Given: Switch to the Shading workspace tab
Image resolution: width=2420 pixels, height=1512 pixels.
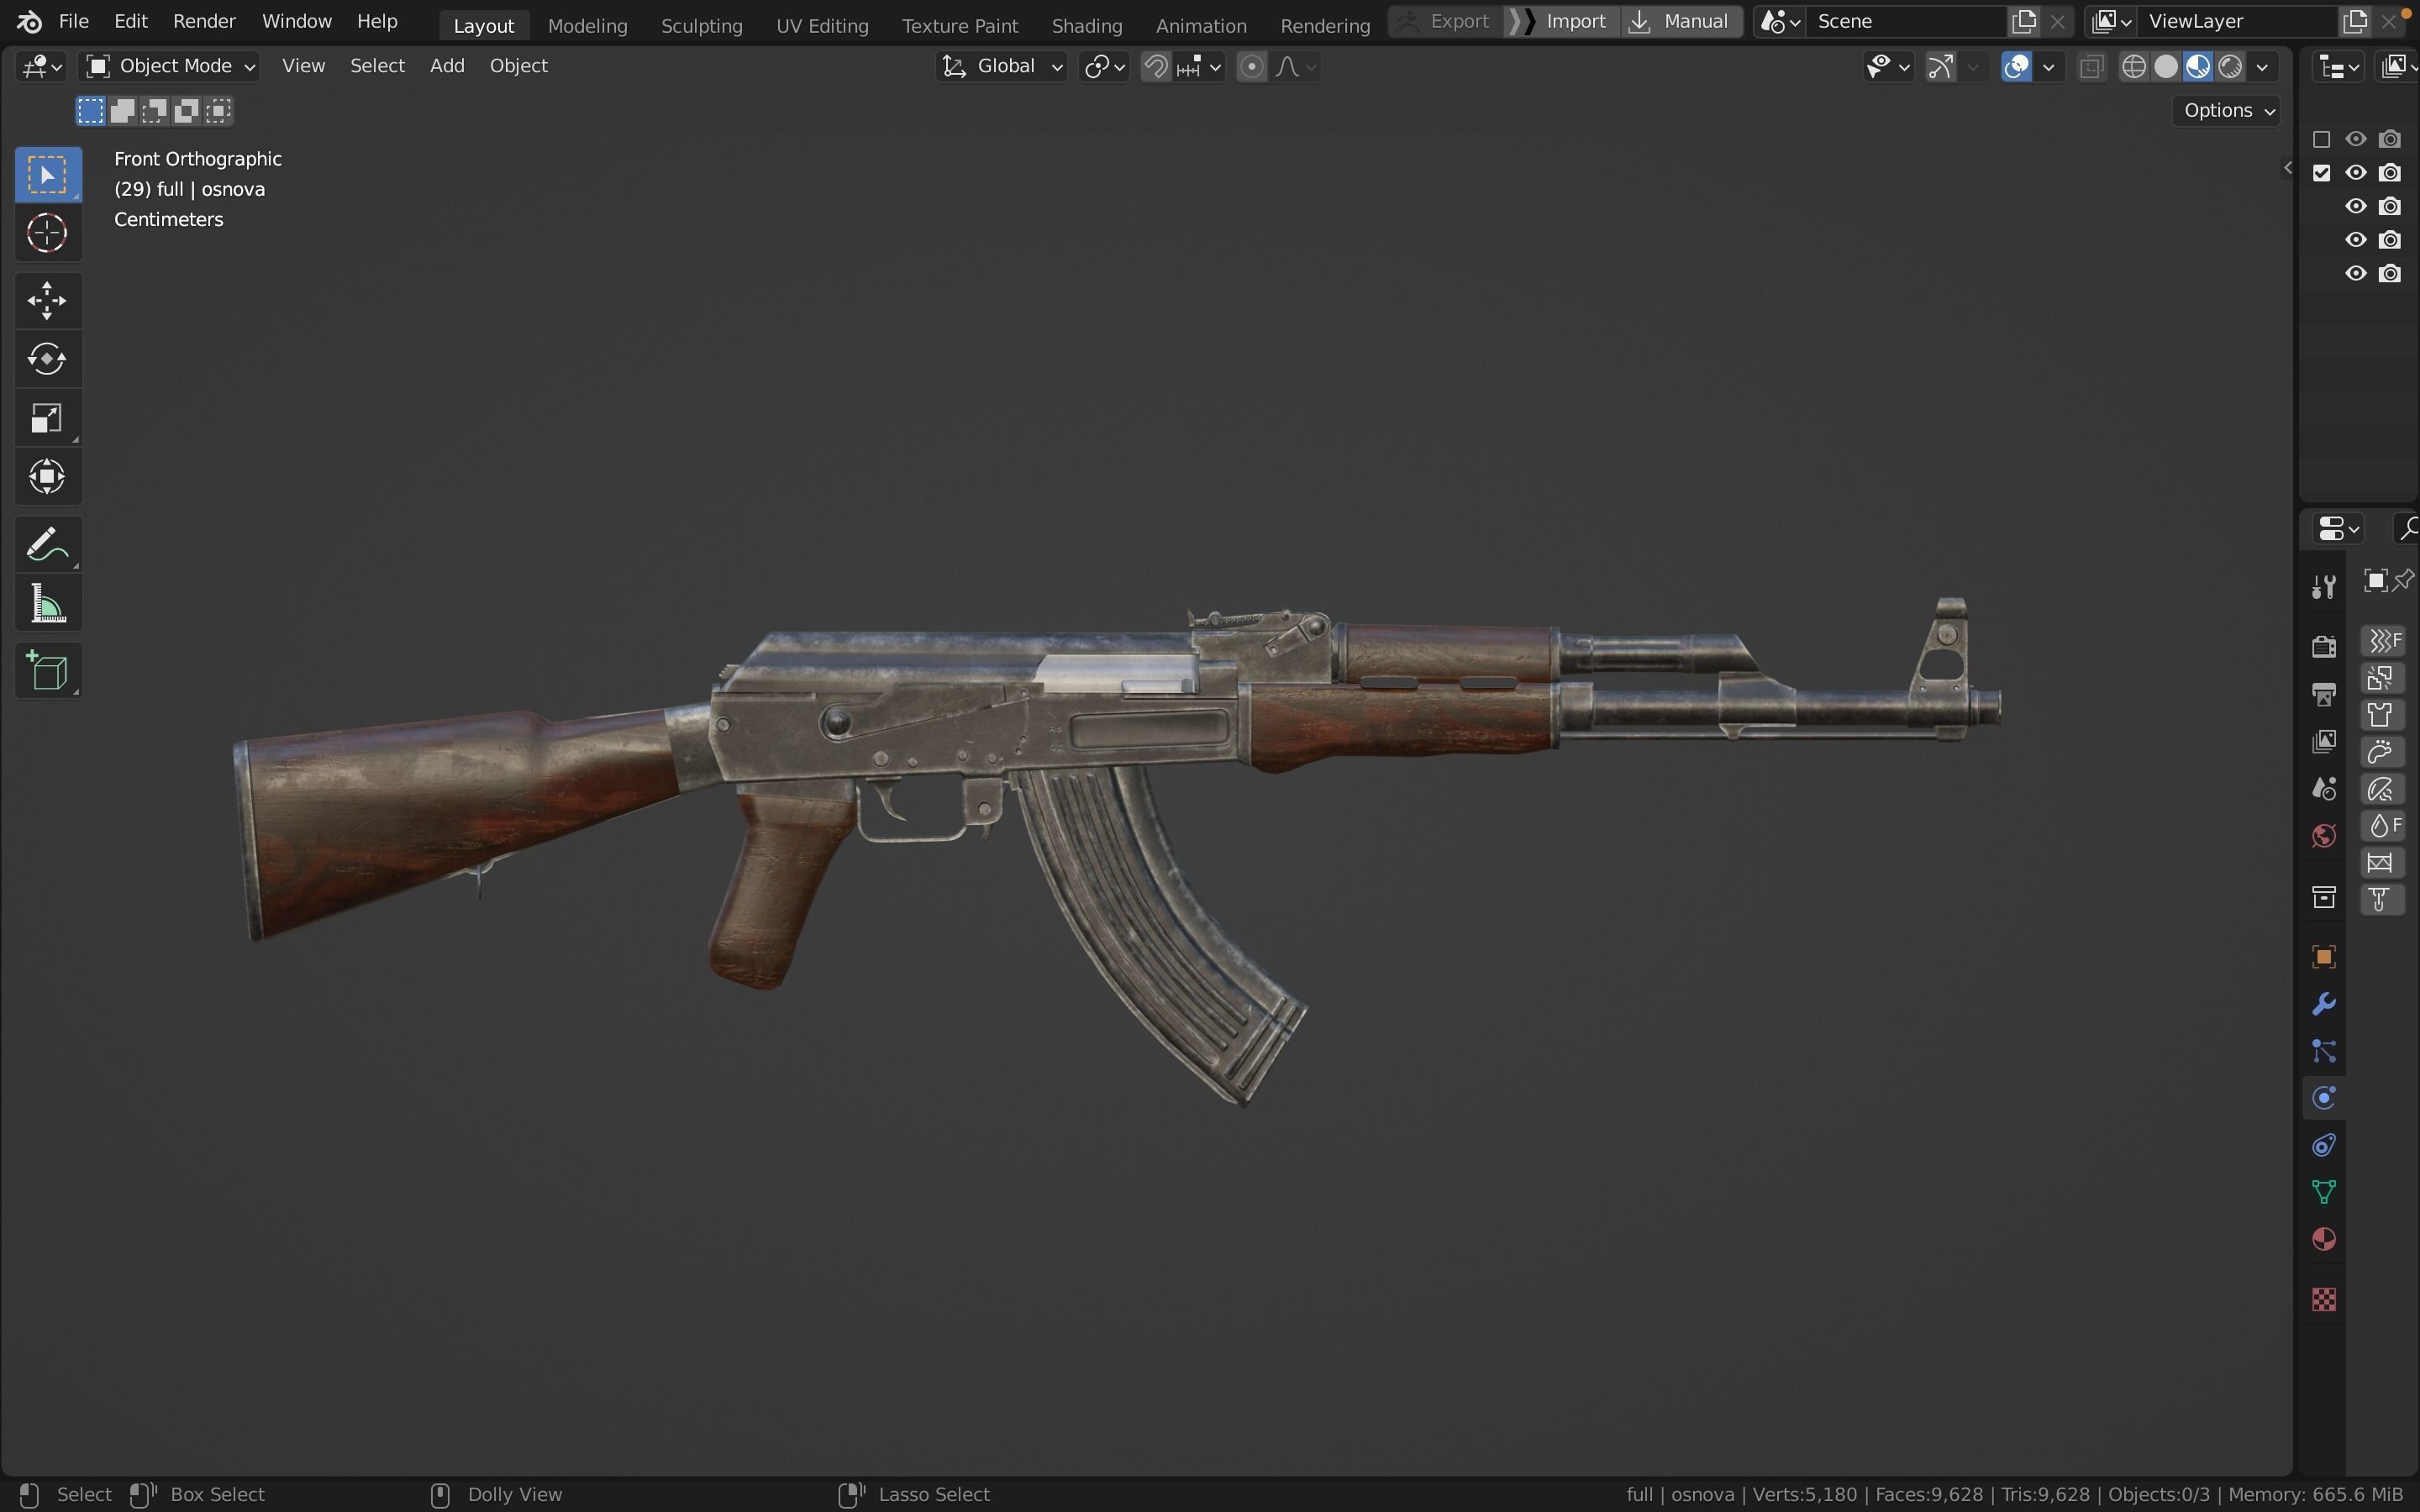Looking at the screenshot, I should pyautogui.click(x=1087, y=25).
